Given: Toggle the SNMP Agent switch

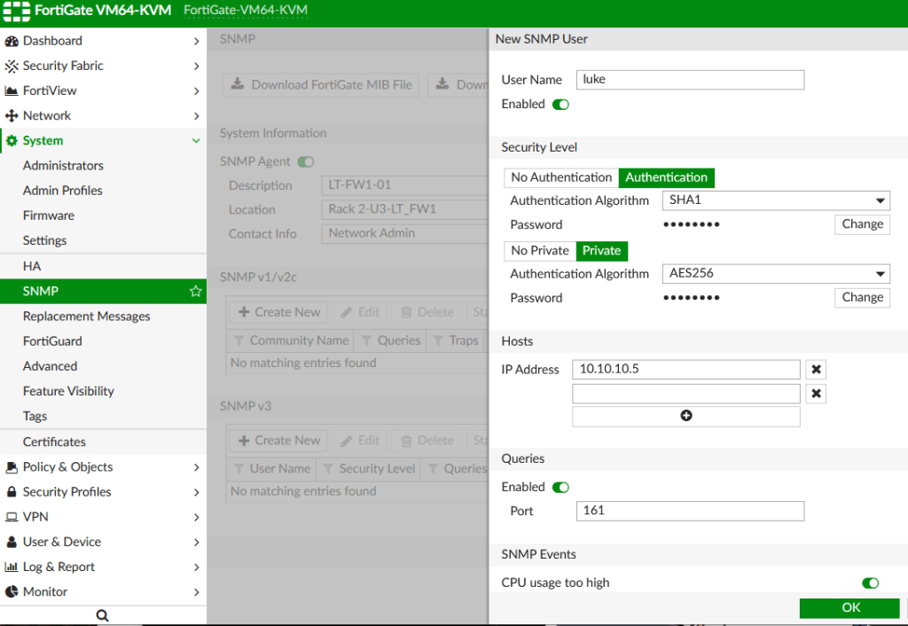Looking at the screenshot, I should click(306, 161).
